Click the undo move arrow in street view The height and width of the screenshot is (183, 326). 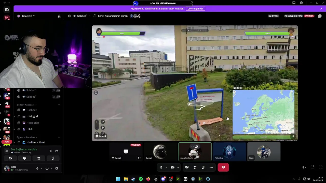pyautogui.click(x=103, y=122)
